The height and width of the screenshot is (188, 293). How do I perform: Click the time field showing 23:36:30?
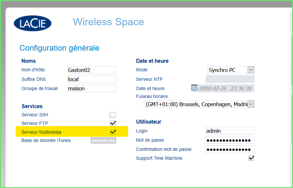click(242, 88)
